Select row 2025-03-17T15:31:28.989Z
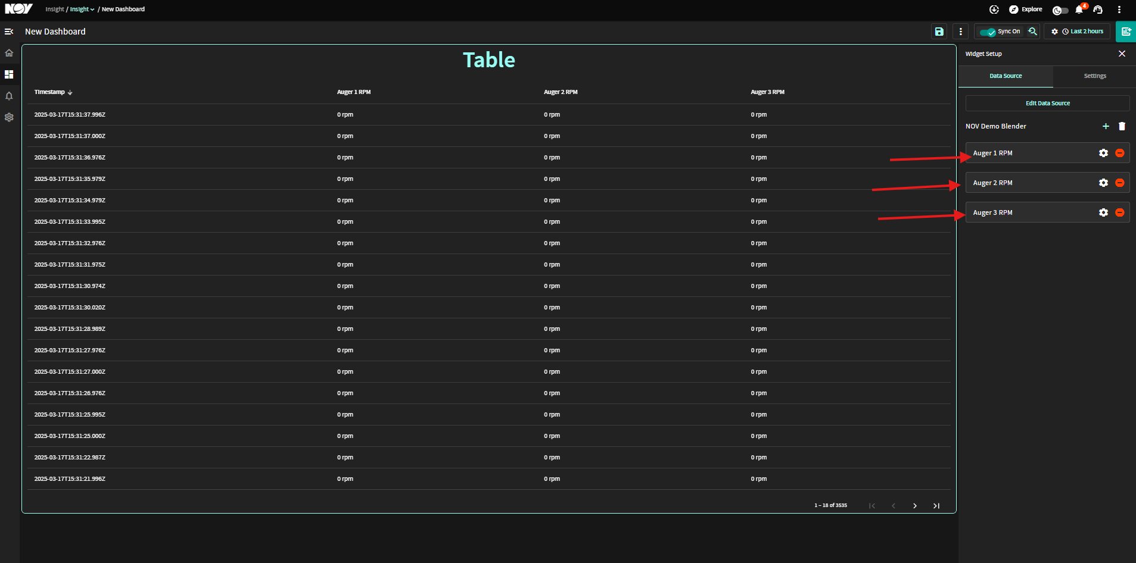Viewport: 1136px width, 563px height. point(488,329)
